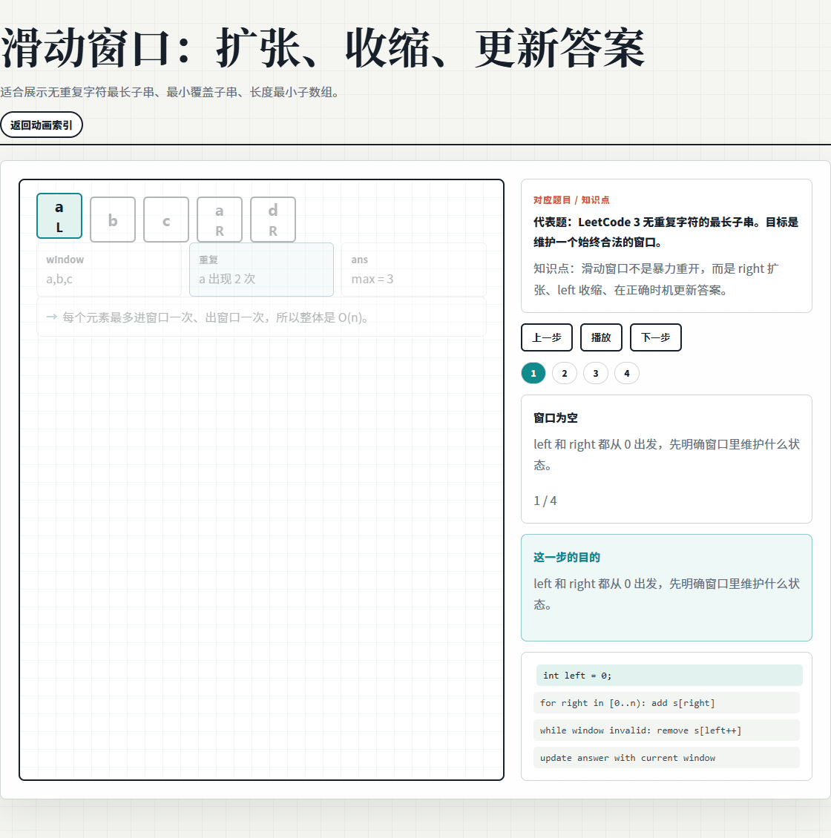Jump to step 2 dot
The width and height of the screenshot is (831, 838).
click(x=564, y=373)
